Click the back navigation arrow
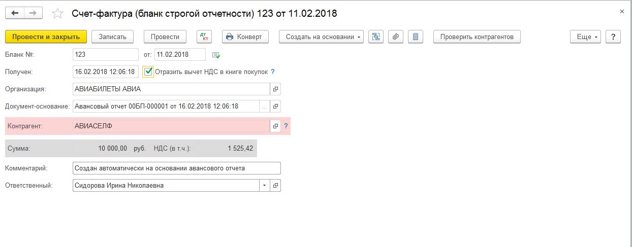The height and width of the screenshot is (247, 632). click(x=15, y=13)
